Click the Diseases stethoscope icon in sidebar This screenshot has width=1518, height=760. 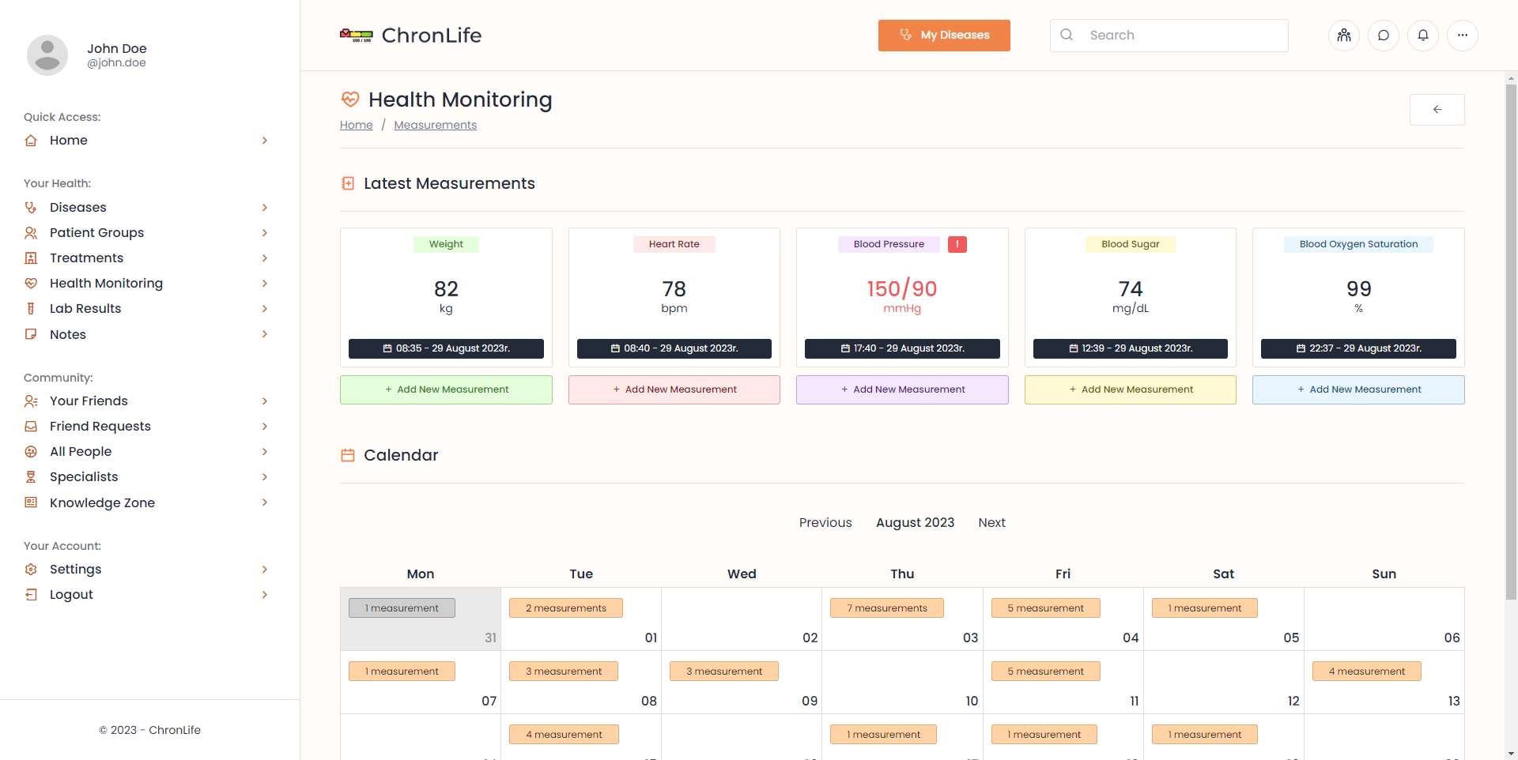tap(31, 208)
